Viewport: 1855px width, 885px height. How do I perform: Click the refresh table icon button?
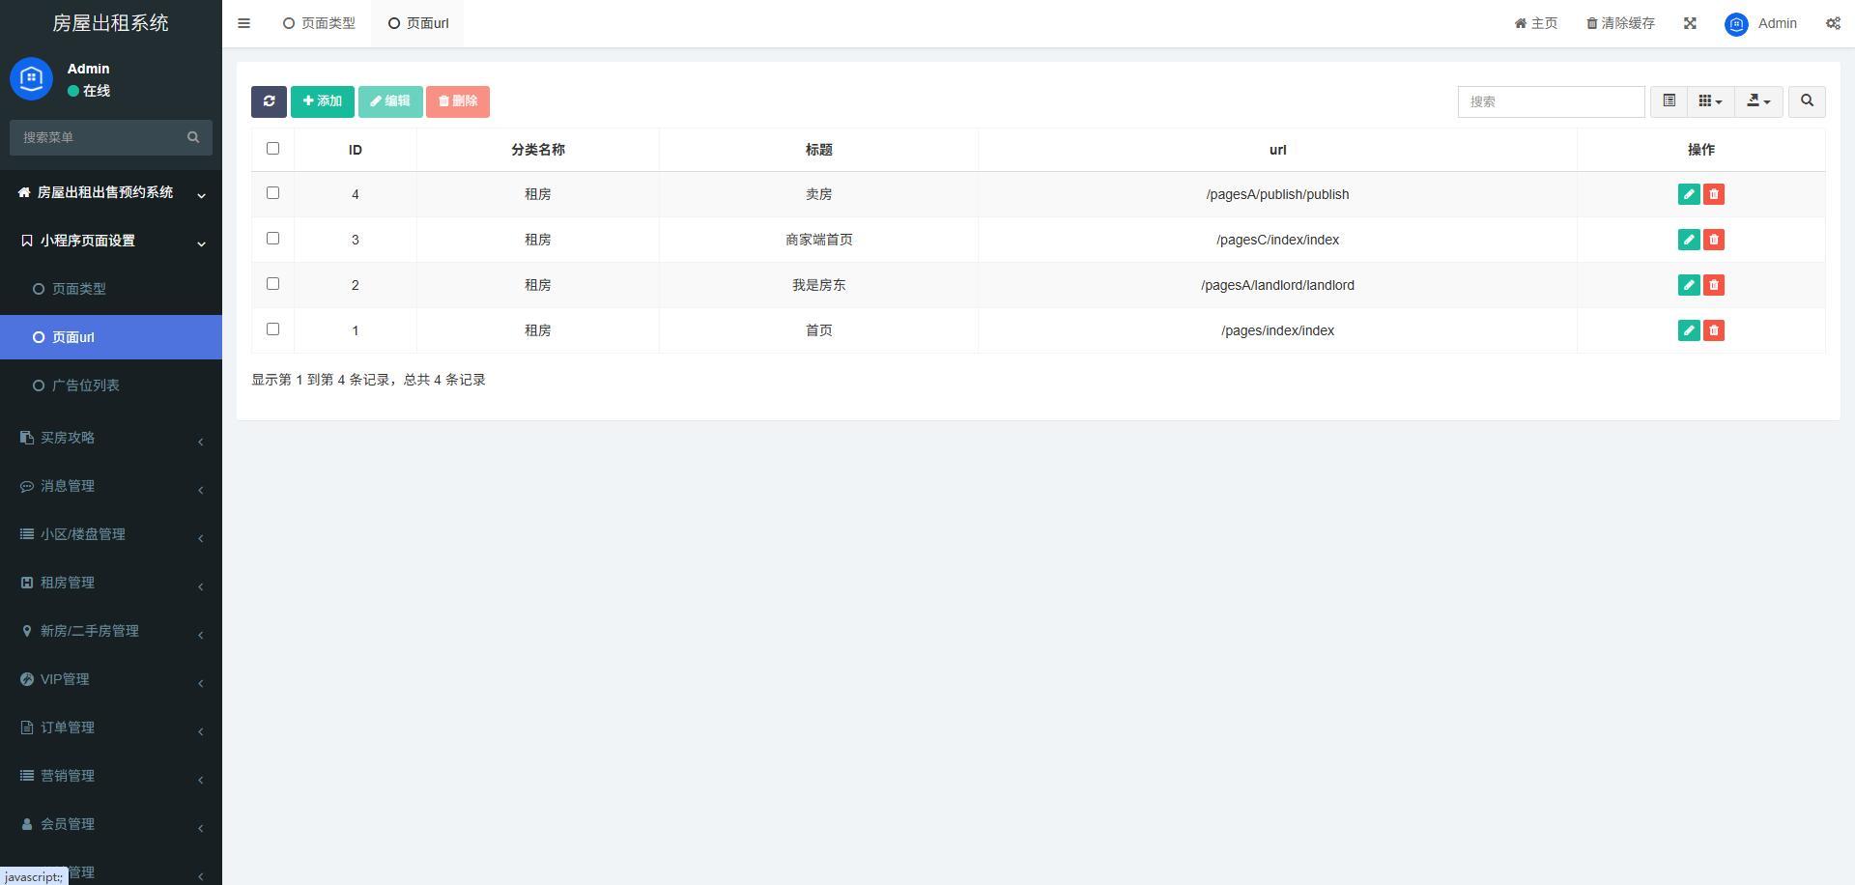(x=269, y=101)
